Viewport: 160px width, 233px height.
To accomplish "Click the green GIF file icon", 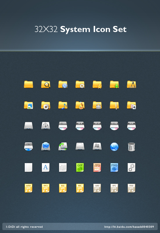I will [x=80, y=167].
